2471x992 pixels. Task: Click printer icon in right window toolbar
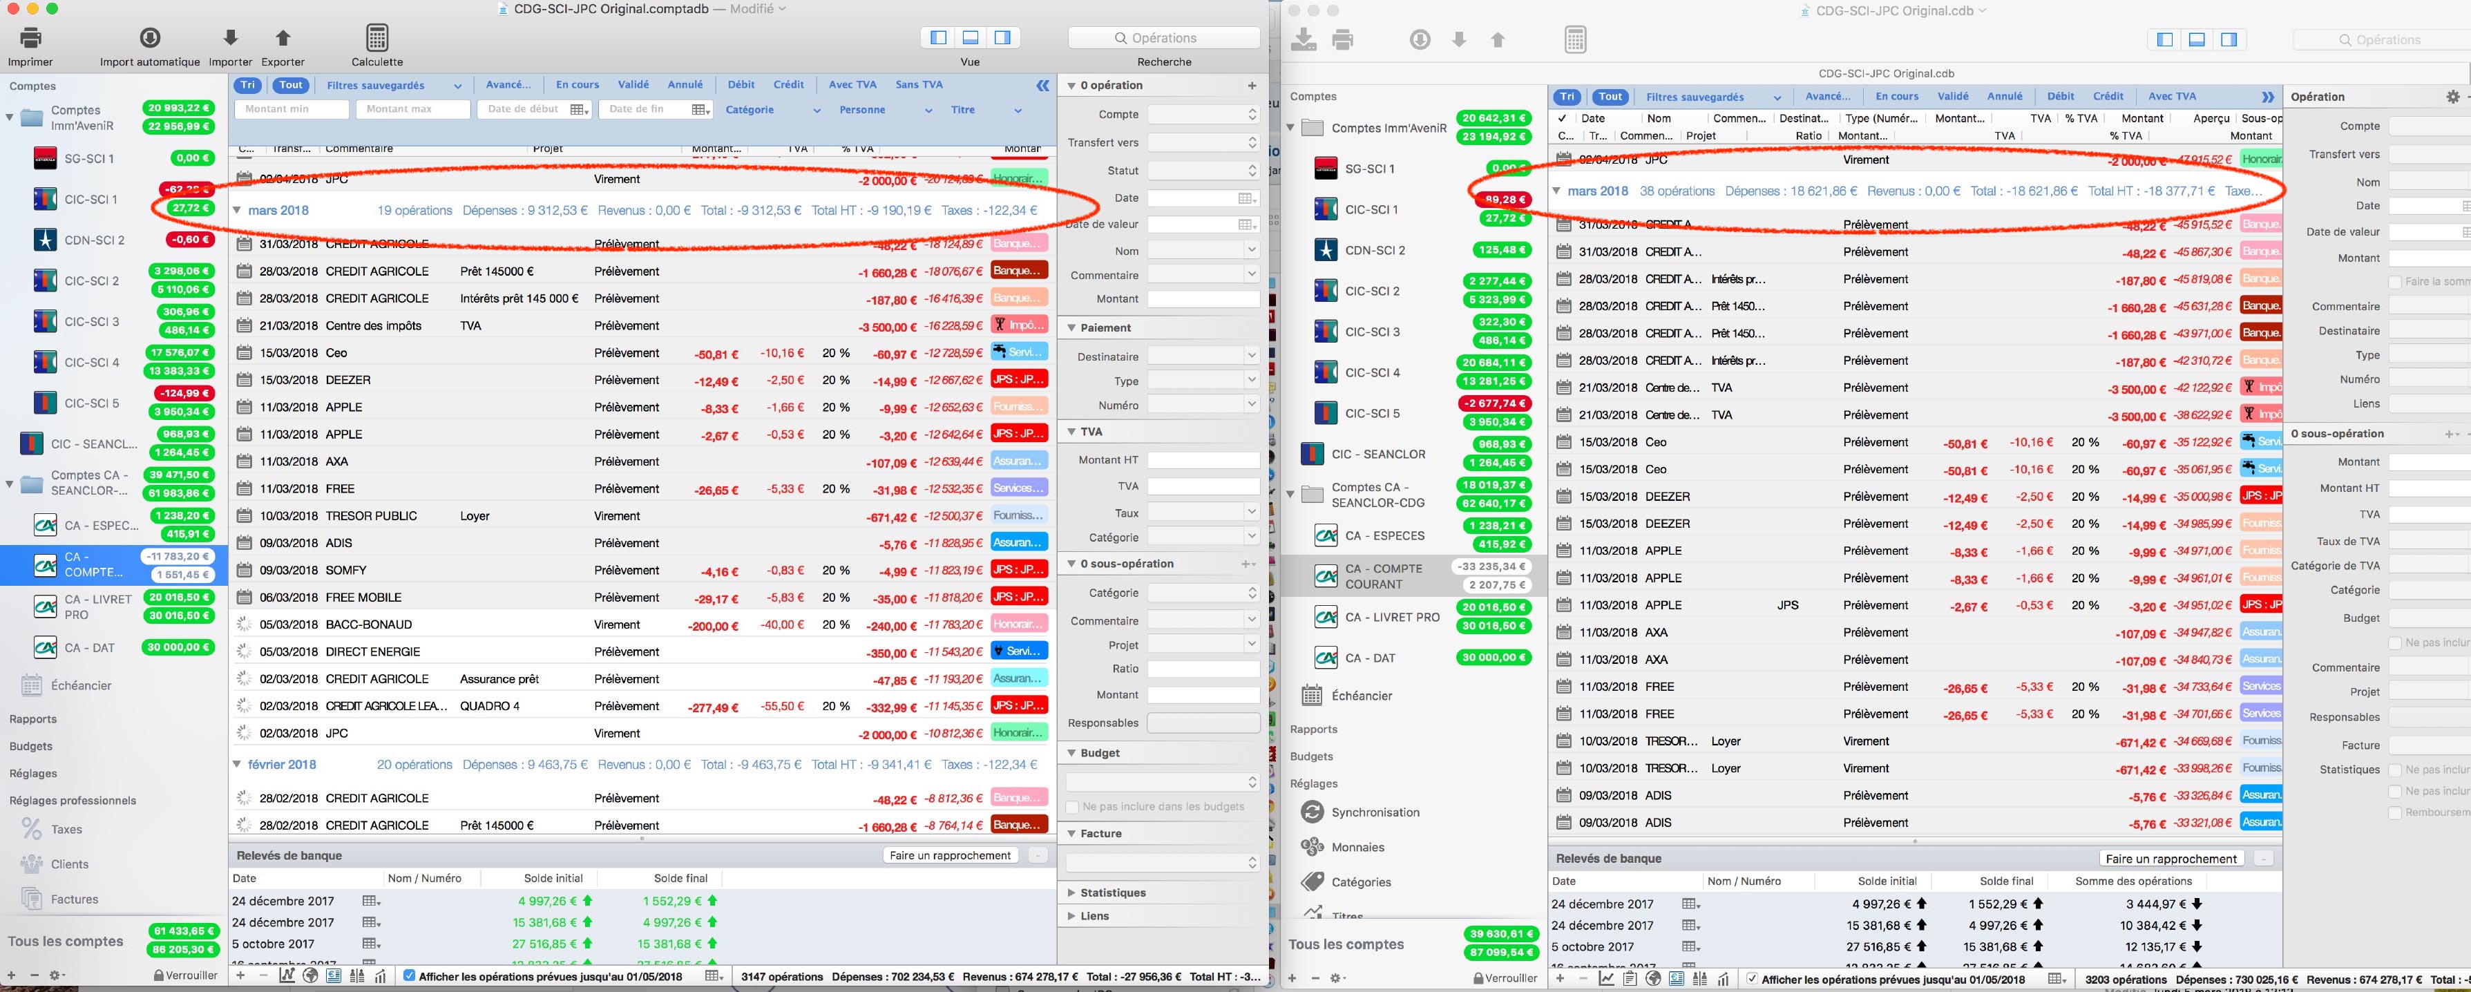click(x=1343, y=39)
